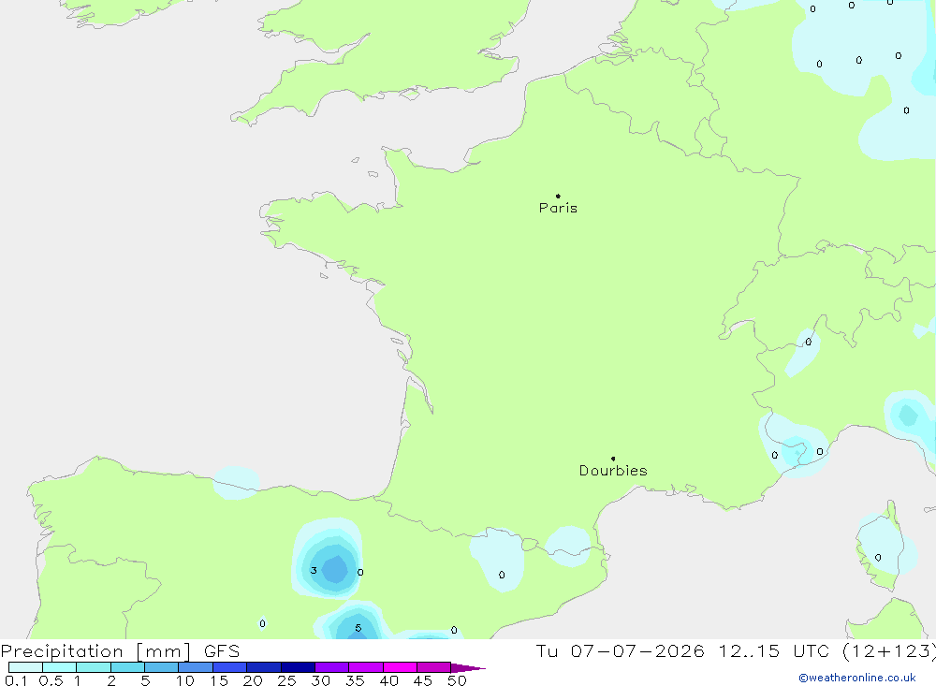The image size is (936, 686).
Task: Click the blue precipitation core beside the '3' value
Action: [335, 569]
